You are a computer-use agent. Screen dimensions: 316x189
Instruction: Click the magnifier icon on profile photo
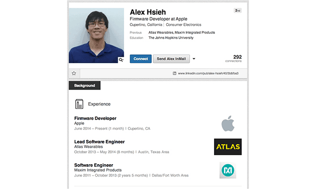(x=121, y=60)
